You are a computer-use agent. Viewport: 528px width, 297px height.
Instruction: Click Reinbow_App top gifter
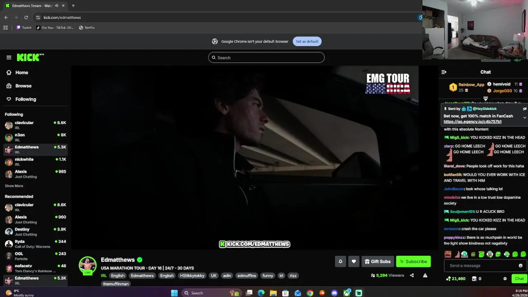tap(471, 85)
